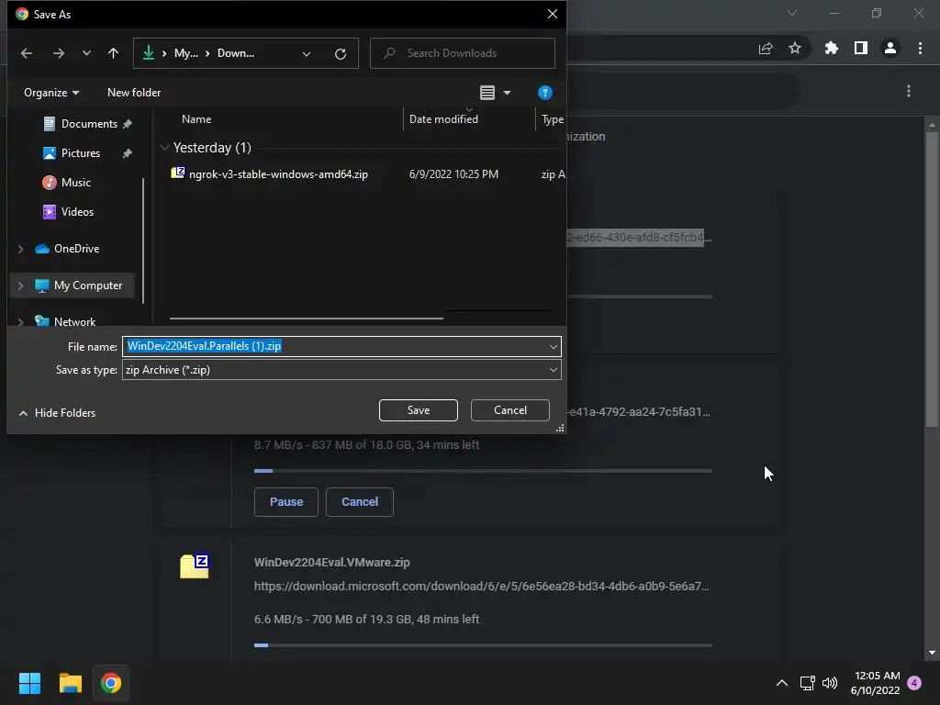
Task: Open Chrome profile avatar icon
Action: (890, 48)
